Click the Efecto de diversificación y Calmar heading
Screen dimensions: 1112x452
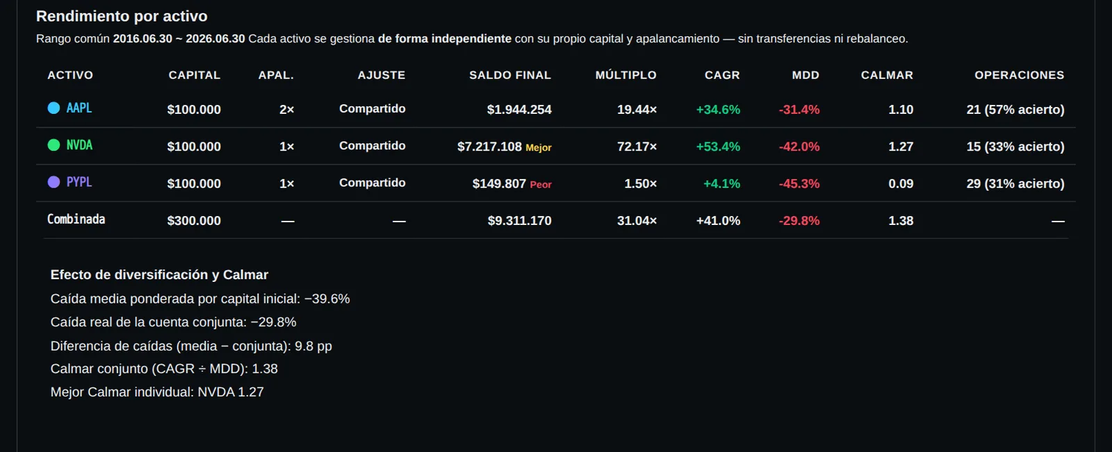[159, 274]
